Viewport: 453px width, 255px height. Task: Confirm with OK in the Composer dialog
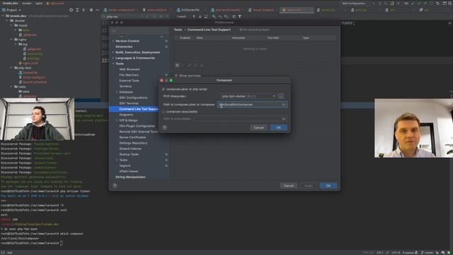coord(278,127)
